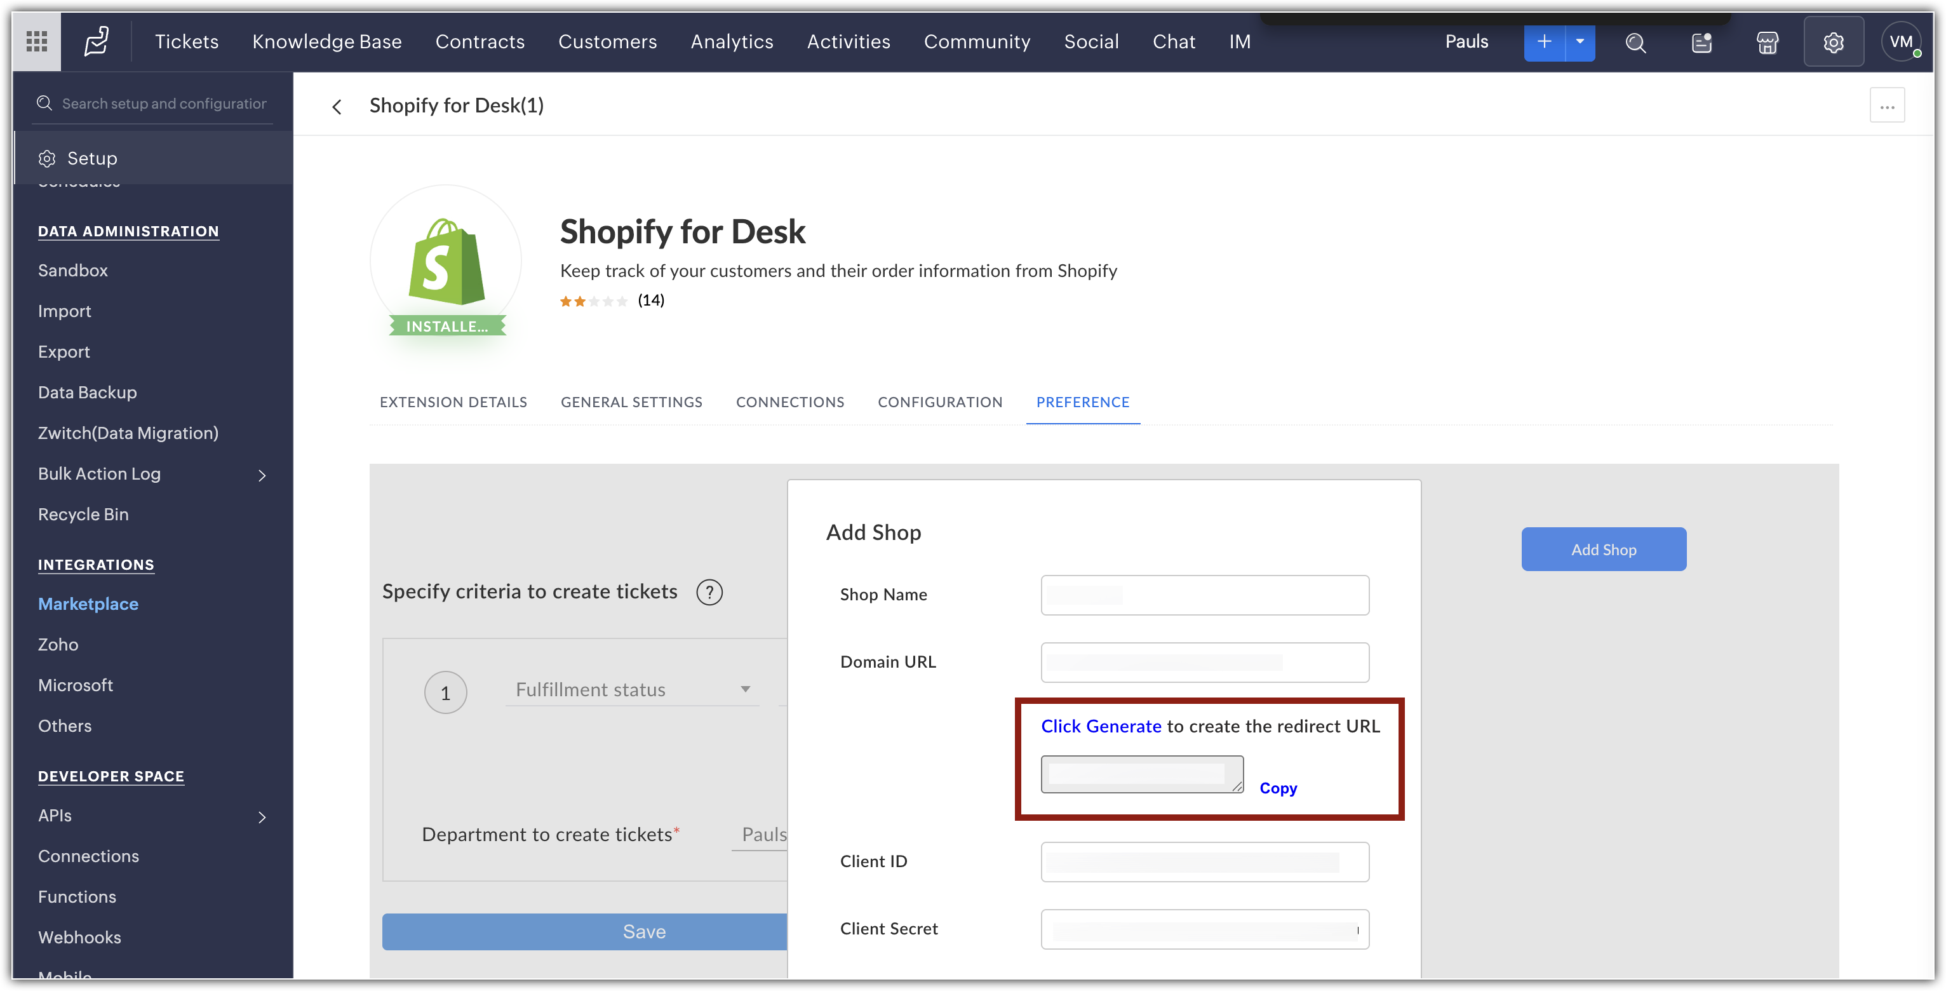Viewport: 1946px width, 991px height.
Task: Switch to the Configuration tab
Action: [940, 402]
